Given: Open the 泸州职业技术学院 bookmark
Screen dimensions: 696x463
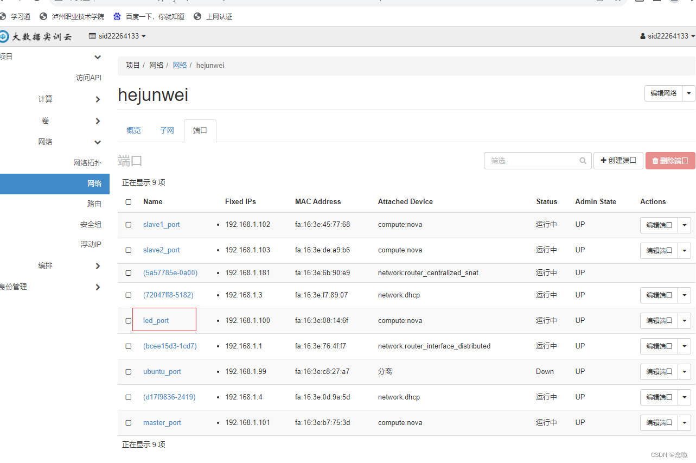Looking at the screenshot, I should pos(72,17).
